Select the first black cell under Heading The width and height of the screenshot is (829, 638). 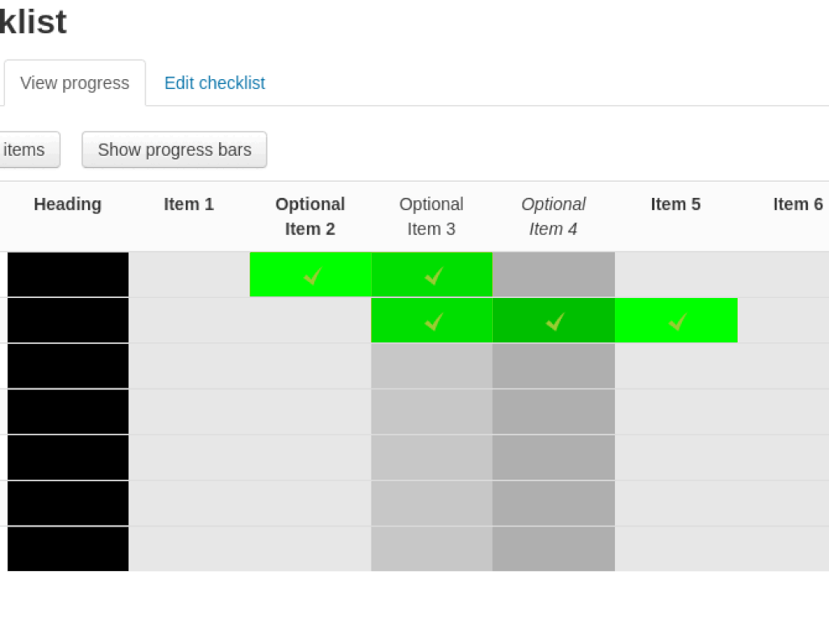coord(67,275)
